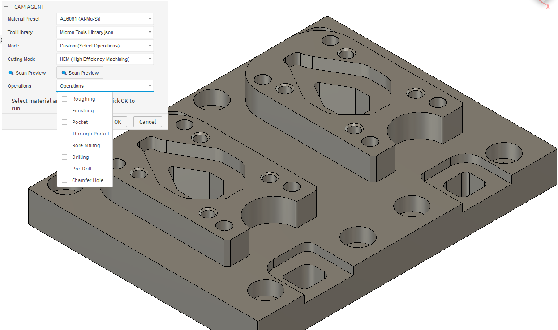Open the Material Preset dropdown

point(105,19)
